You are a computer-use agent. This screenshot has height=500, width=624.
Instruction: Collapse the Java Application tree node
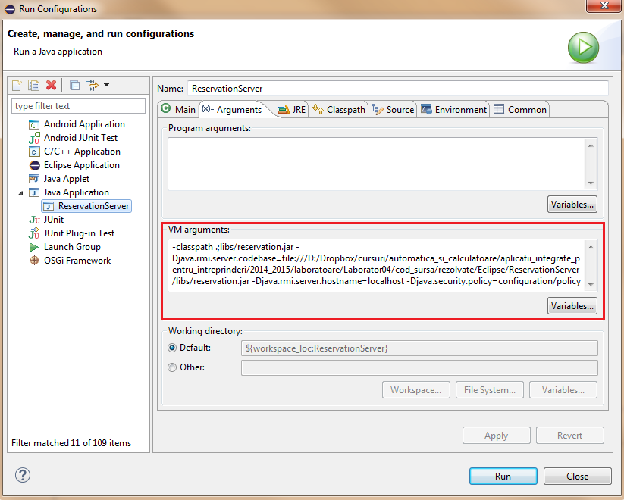[x=20, y=193]
